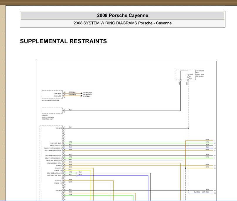Click the "PASS PRETENSIONER -" pin label
Image resolution: width=237 pixels, height=201 pixels.
[53, 151]
